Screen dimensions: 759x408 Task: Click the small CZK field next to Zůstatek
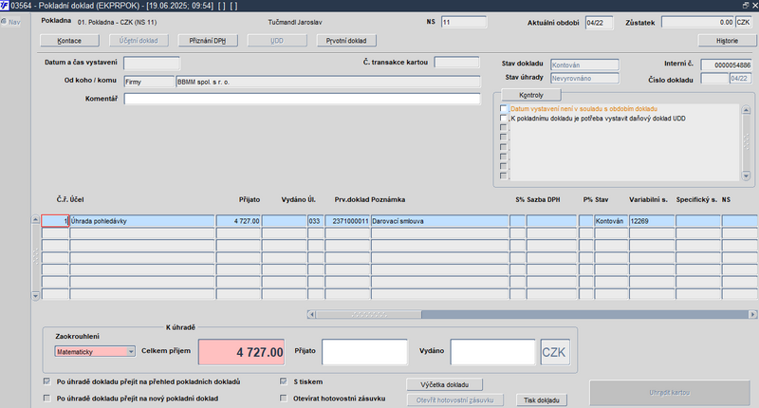[743, 22]
